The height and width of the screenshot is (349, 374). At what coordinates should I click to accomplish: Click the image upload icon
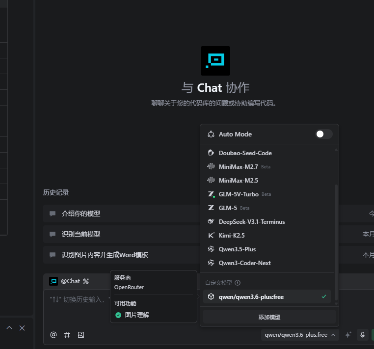[81, 335]
